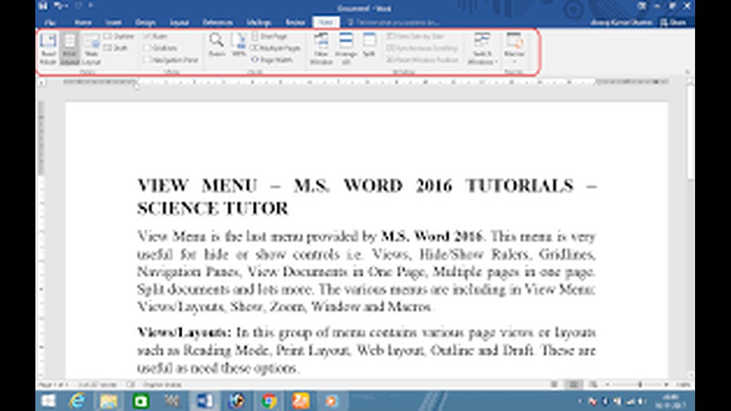
Task: Open the File tab
Action: coord(50,22)
